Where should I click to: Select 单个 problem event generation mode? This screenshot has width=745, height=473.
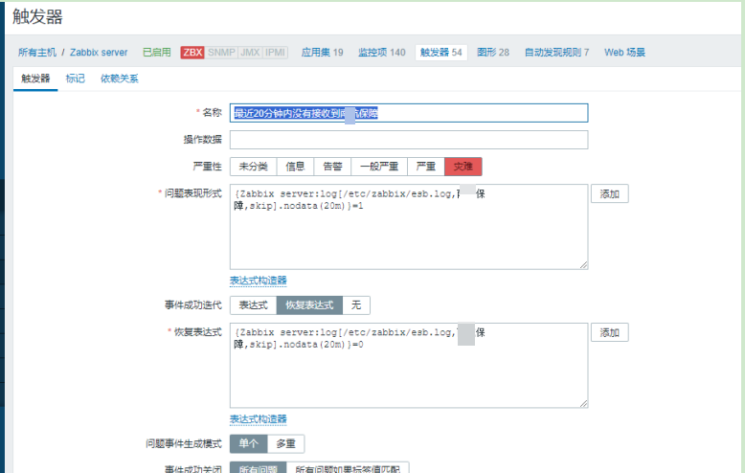(x=248, y=444)
